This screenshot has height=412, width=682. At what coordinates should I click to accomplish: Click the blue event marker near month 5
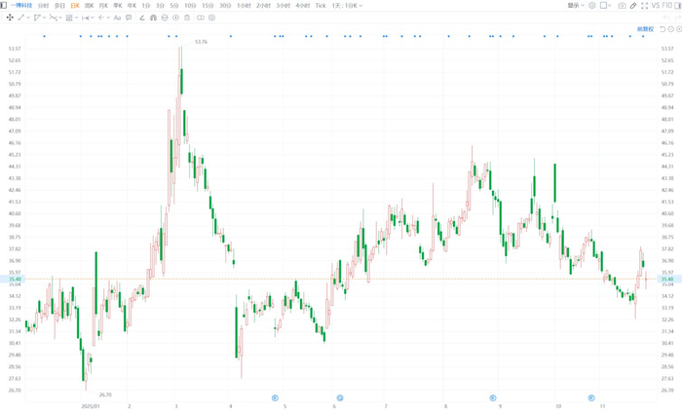tap(275, 397)
